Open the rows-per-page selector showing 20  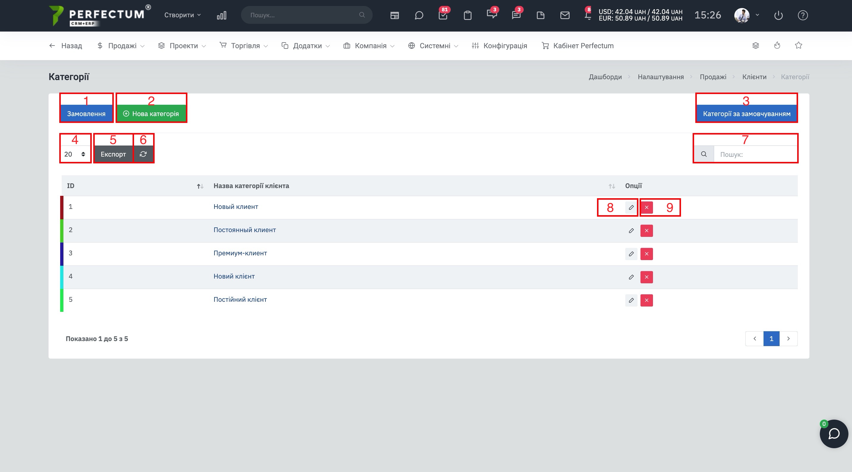coord(75,154)
